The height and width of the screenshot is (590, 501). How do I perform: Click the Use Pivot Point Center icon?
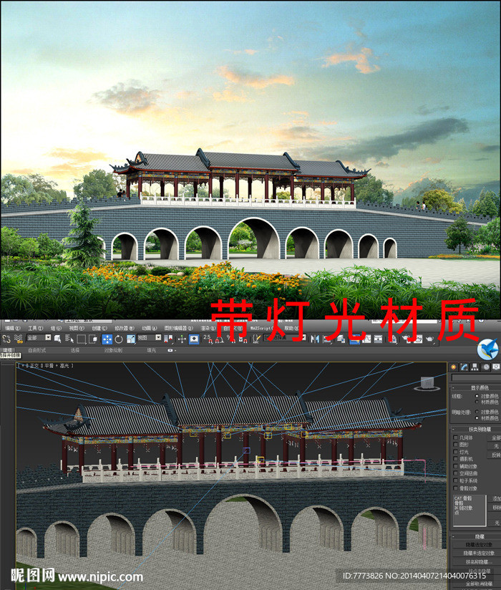pyautogui.click(x=168, y=339)
